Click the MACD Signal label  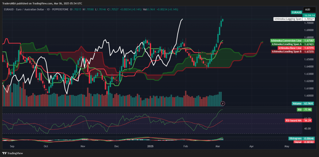(x=297, y=142)
